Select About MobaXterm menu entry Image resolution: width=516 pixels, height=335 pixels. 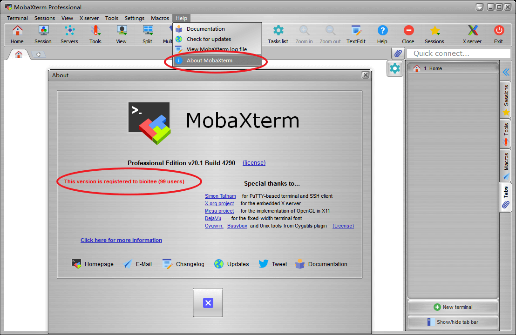(x=217, y=60)
